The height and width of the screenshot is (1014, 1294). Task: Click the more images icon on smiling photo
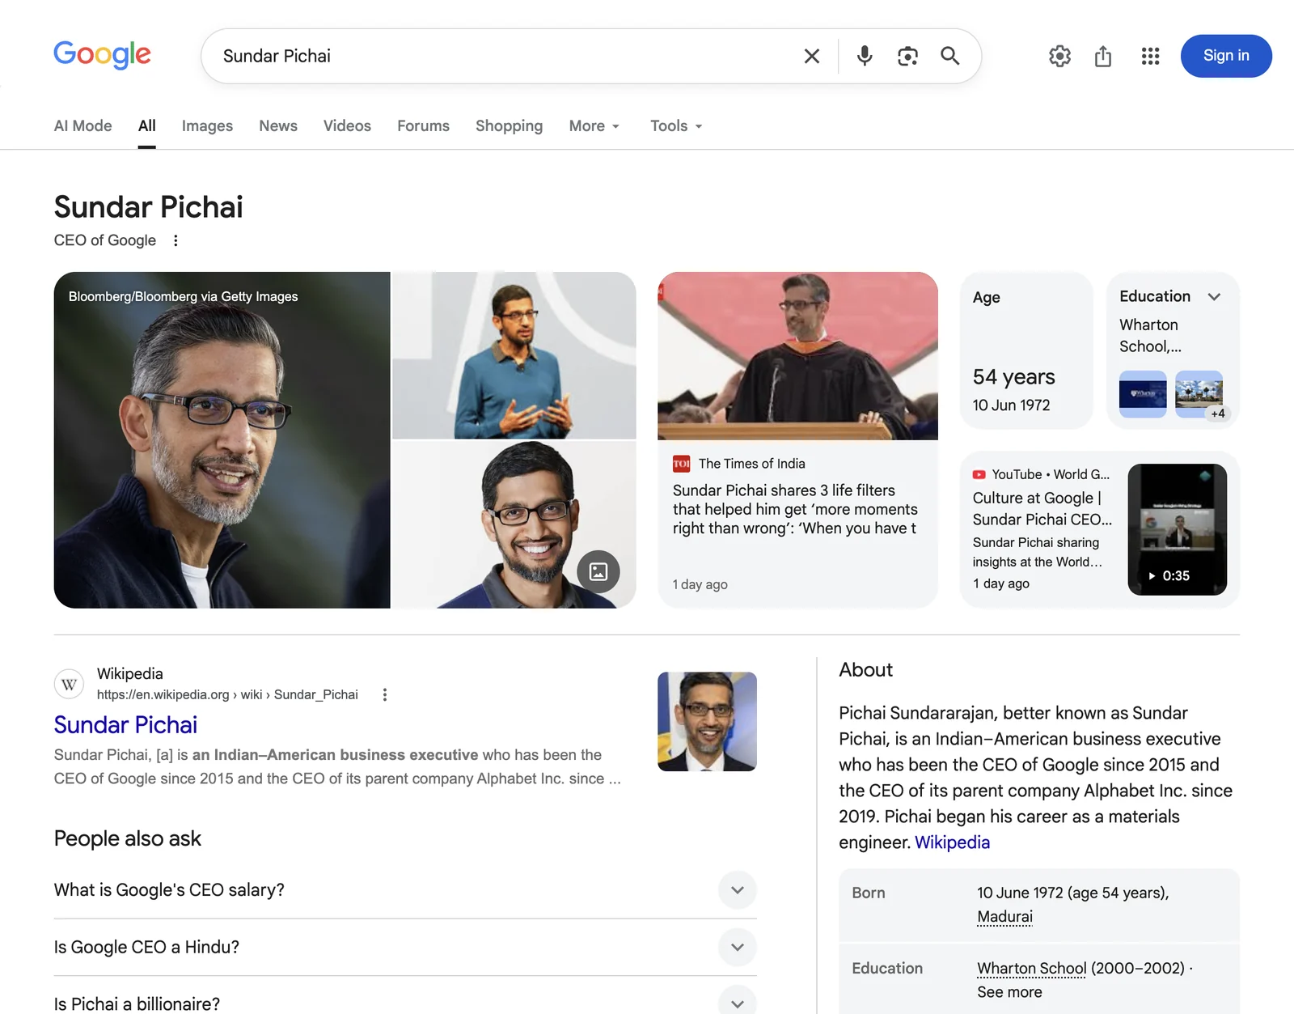598,571
